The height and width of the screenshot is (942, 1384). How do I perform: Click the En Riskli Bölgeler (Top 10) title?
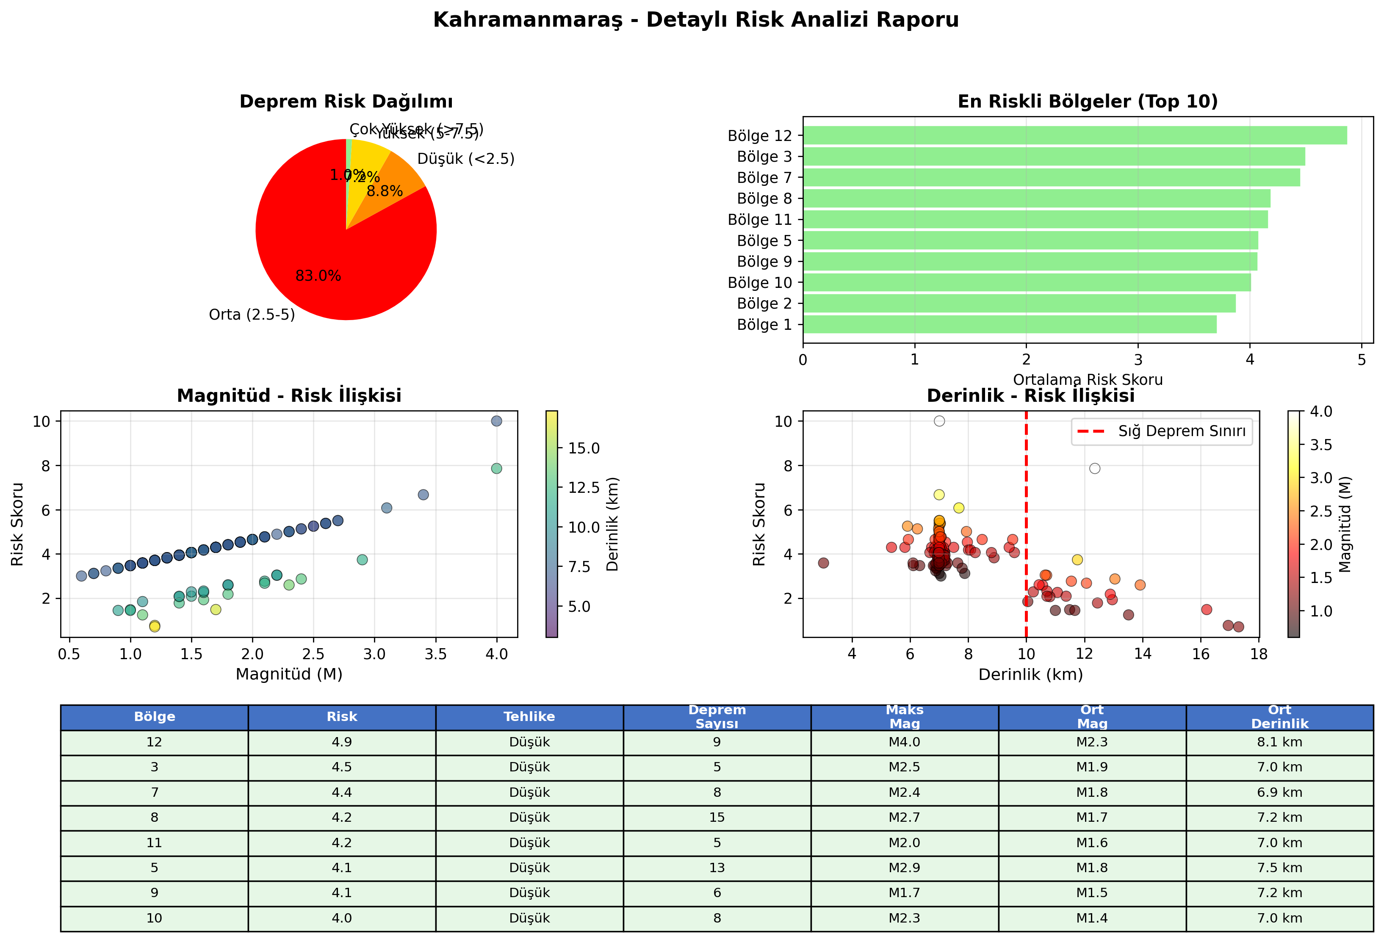pos(1088,101)
